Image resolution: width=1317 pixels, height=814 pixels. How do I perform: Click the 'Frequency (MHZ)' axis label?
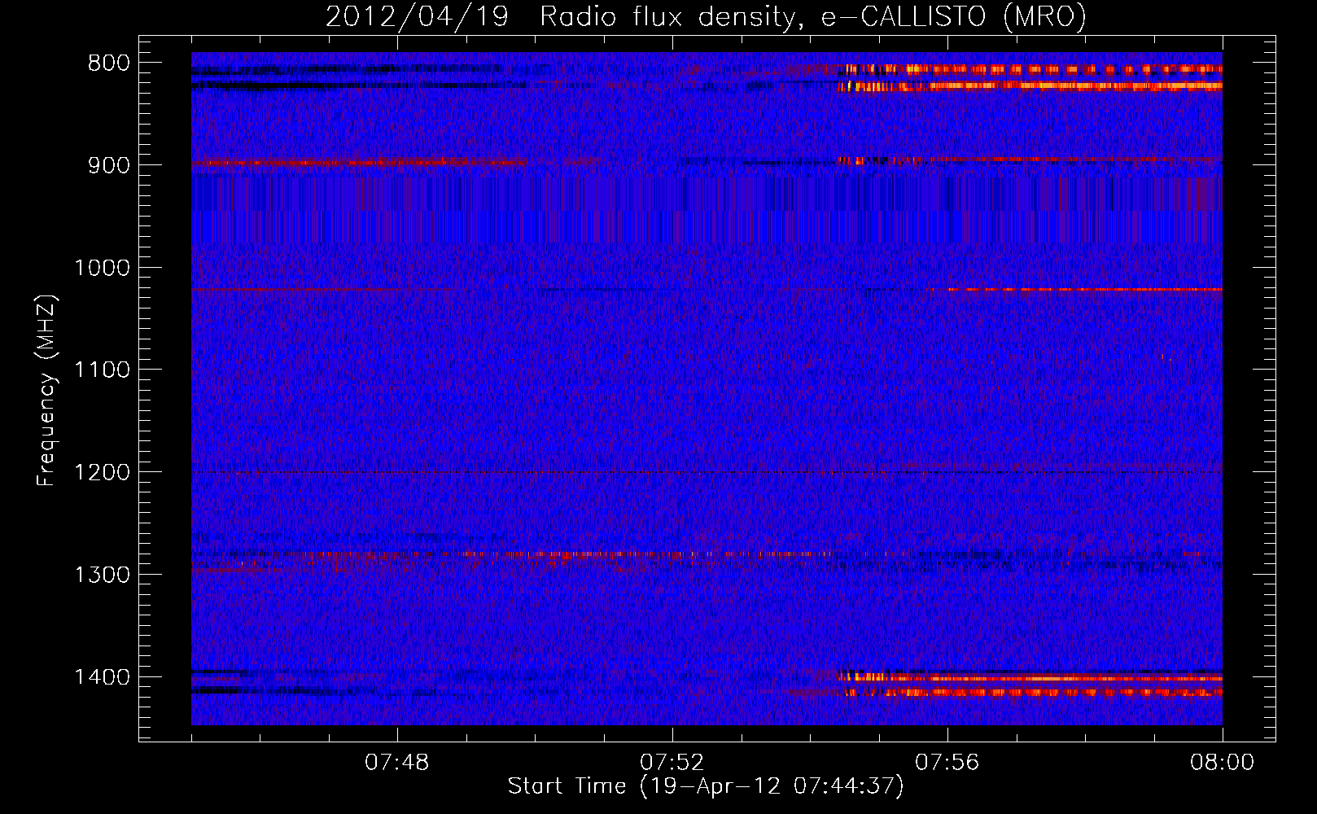[x=47, y=390]
